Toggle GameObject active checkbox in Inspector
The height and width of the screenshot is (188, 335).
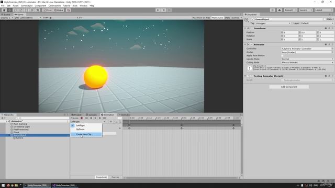click(253, 19)
